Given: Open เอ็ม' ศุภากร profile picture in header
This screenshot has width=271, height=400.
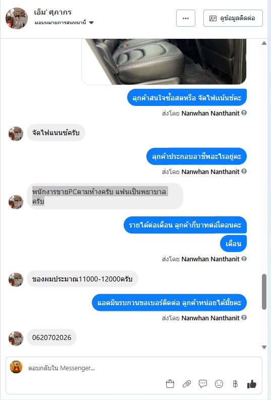Looking at the screenshot, I should coord(17,18).
